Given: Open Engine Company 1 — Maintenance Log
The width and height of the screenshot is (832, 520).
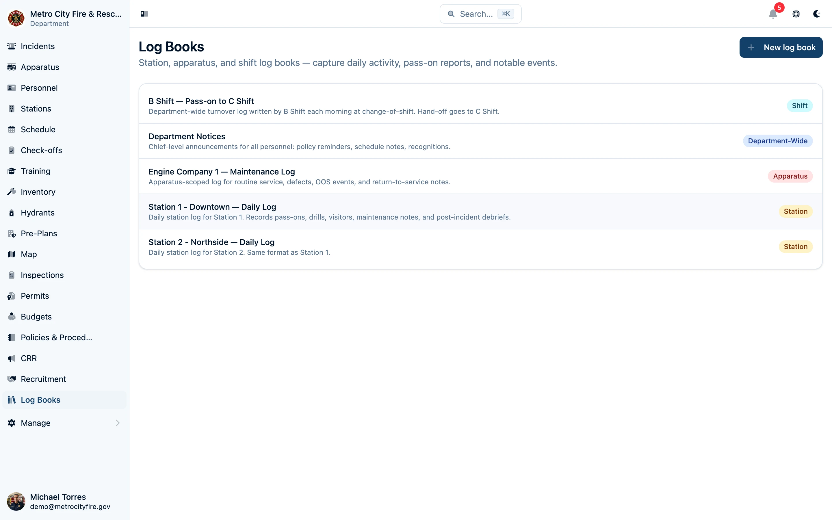Looking at the screenshot, I should [480, 176].
